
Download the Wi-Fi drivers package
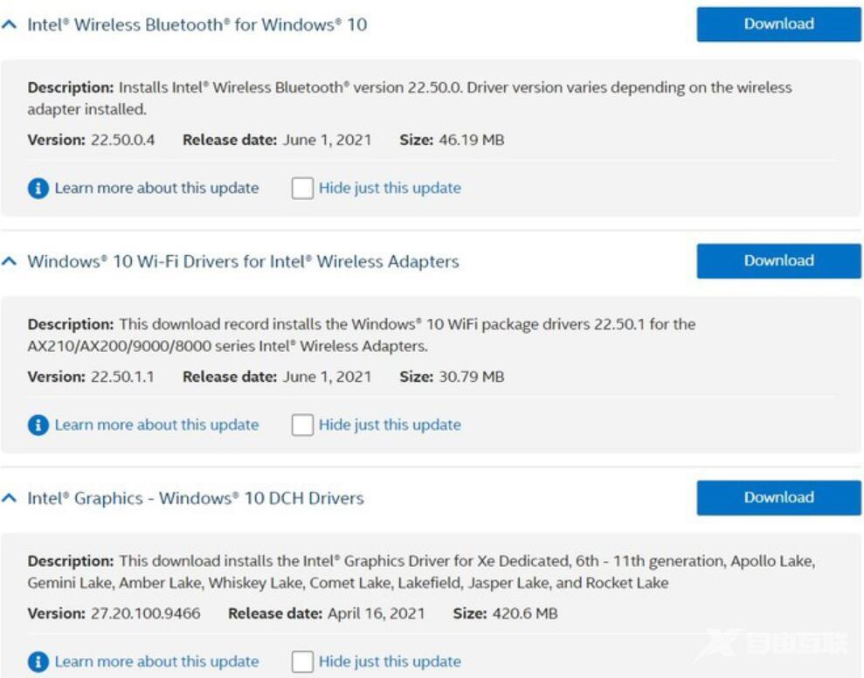pyautogui.click(x=777, y=260)
